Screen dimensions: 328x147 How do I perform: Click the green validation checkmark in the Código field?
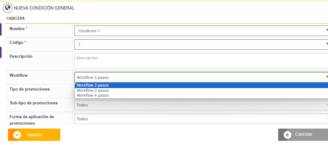click(x=327, y=44)
